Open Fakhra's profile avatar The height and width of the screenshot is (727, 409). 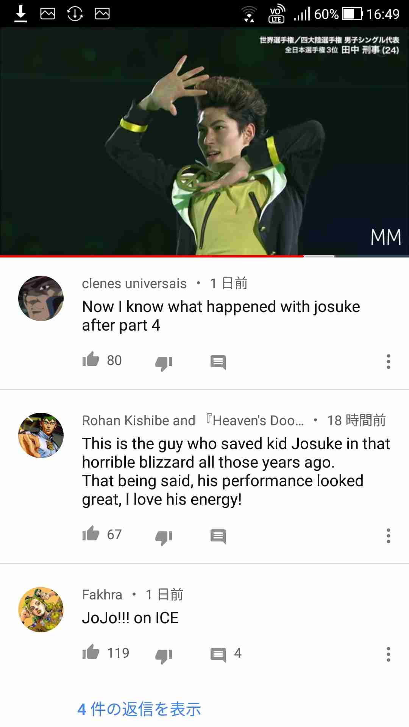(41, 610)
